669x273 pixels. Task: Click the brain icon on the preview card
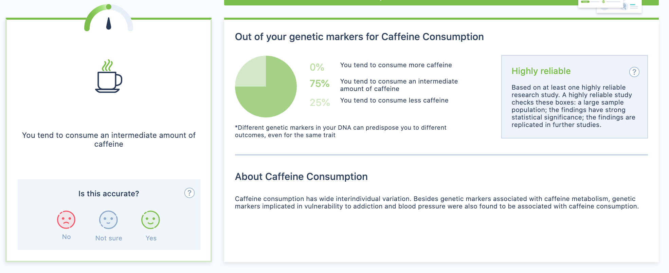(x=625, y=6)
